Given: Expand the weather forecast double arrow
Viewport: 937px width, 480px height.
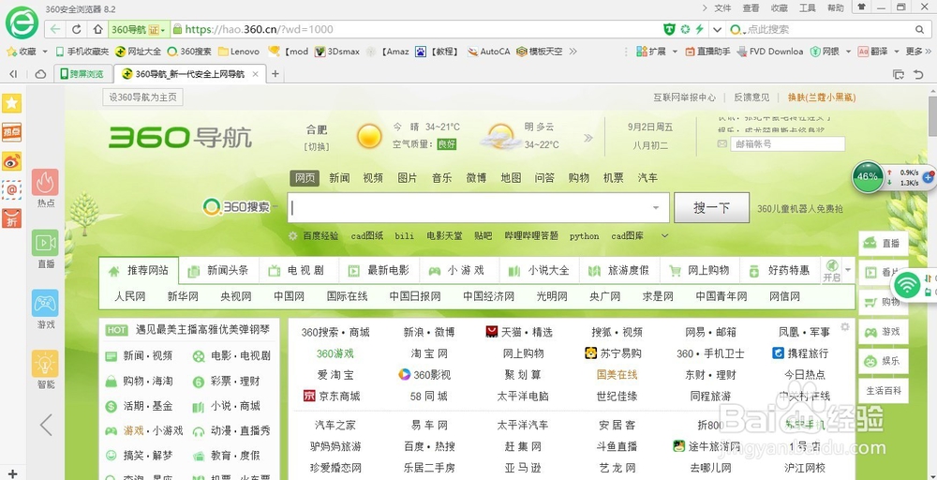Looking at the screenshot, I should (x=588, y=138).
